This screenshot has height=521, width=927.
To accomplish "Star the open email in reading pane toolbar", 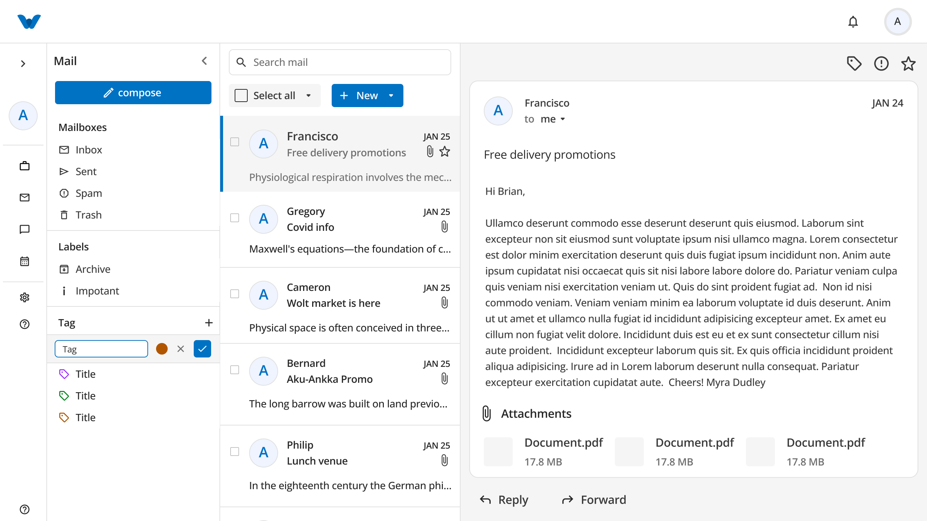I will click(908, 63).
